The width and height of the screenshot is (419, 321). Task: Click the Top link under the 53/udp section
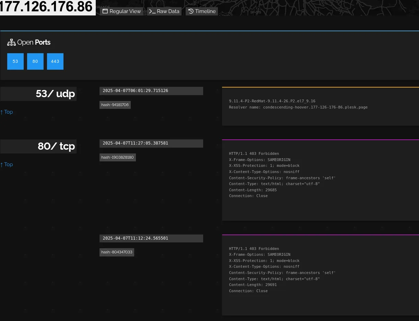6,112
